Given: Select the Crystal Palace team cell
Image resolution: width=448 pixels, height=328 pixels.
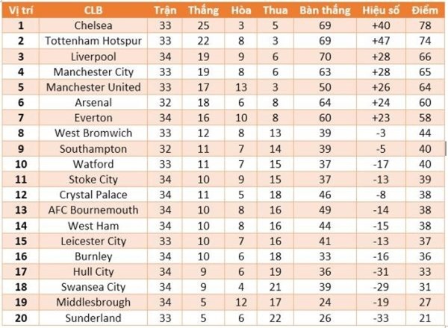Looking at the screenshot, I should (94, 195).
